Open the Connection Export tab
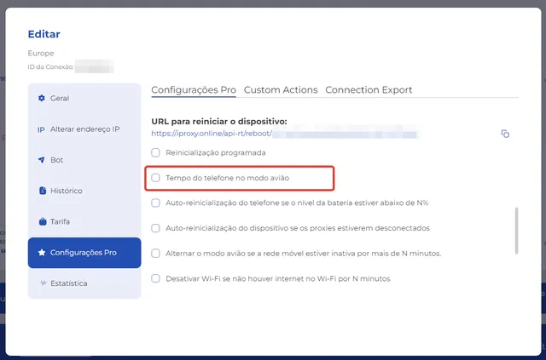This screenshot has width=546, height=360. 369,90
